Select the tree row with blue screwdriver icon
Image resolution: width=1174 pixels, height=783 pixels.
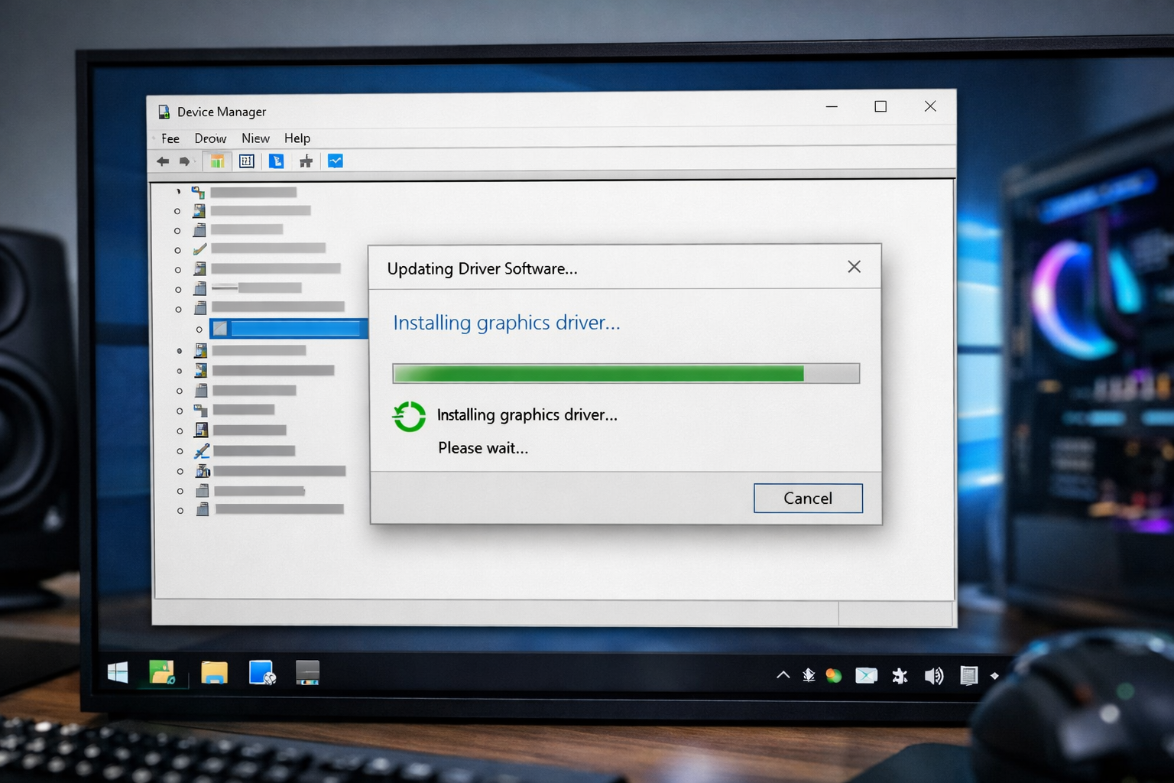point(245,451)
